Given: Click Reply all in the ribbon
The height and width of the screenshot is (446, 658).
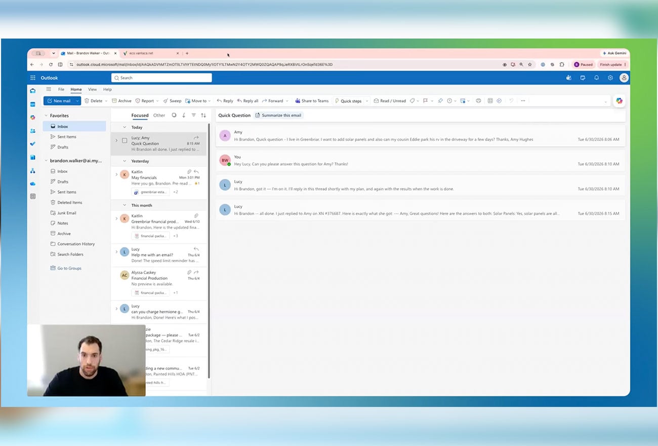Looking at the screenshot, I should (x=248, y=101).
